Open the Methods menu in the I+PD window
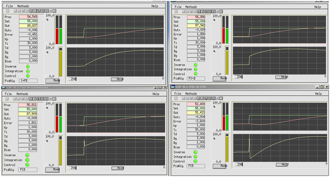The width and height of the screenshot is (330, 177). click(x=23, y=6)
